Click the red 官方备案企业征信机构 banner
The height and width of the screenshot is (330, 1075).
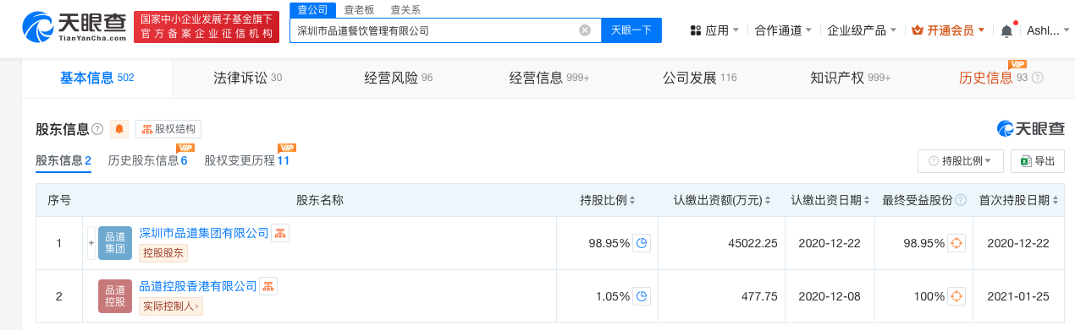[207, 28]
